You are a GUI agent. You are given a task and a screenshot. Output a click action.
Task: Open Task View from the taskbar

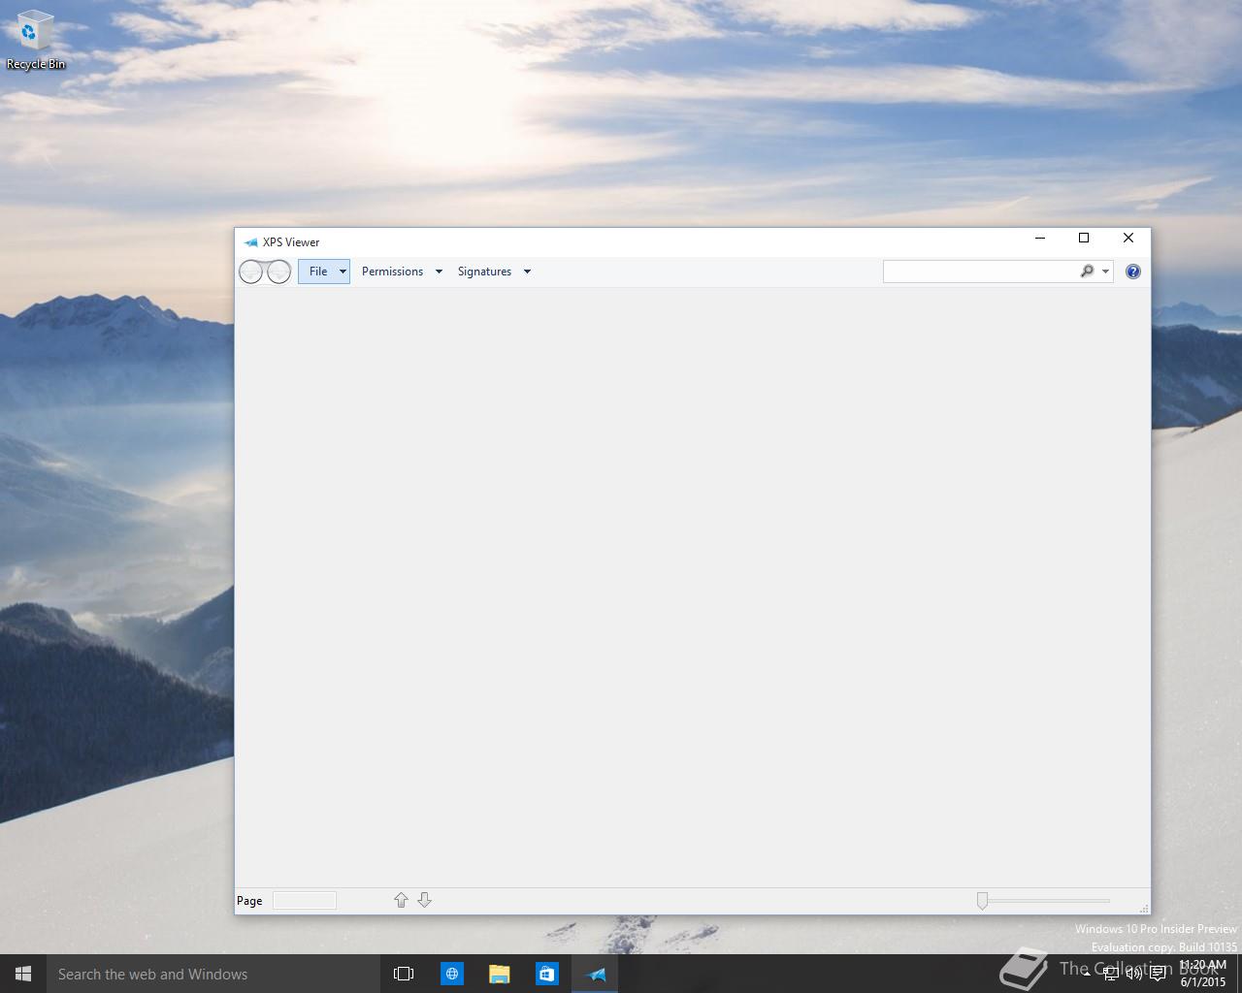pyautogui.click(x=404, y=974)
